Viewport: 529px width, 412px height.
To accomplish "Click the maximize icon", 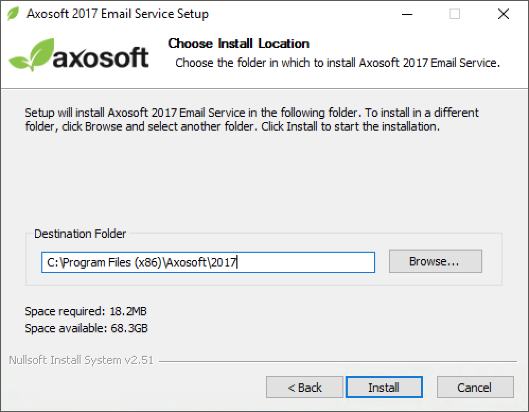I will tap(454, 14).
